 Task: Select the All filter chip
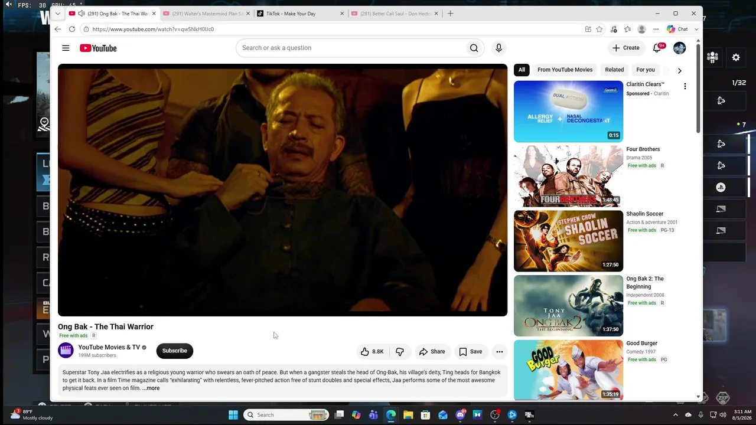point(522,70)
